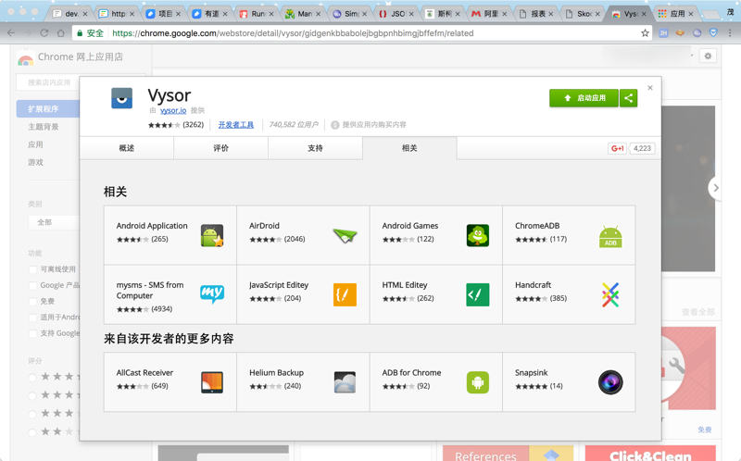The height and width of the screenshot is (461, 741).
Task: Select 应用 in the sidebar
Action: (35, 144)
